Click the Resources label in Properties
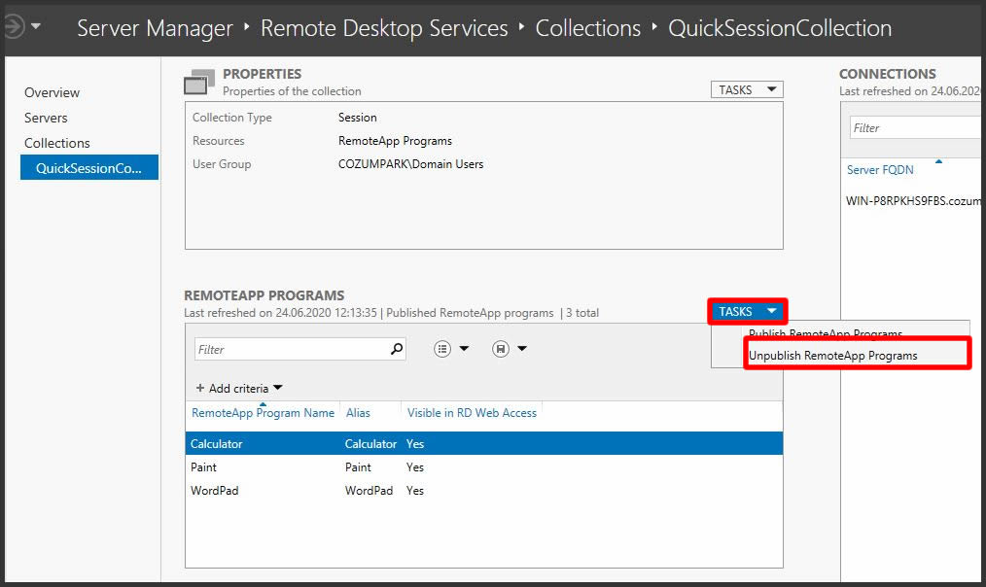The height and width of the screenshot is (587, 986). (218, 141)
